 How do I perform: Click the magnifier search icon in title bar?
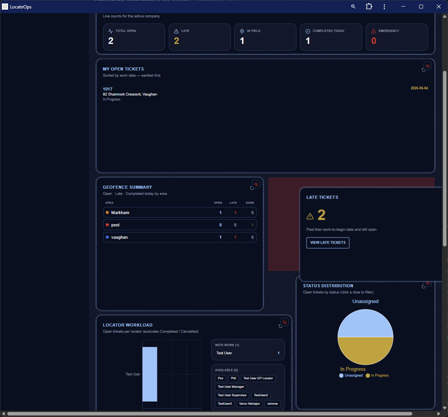tap(353, 7)
